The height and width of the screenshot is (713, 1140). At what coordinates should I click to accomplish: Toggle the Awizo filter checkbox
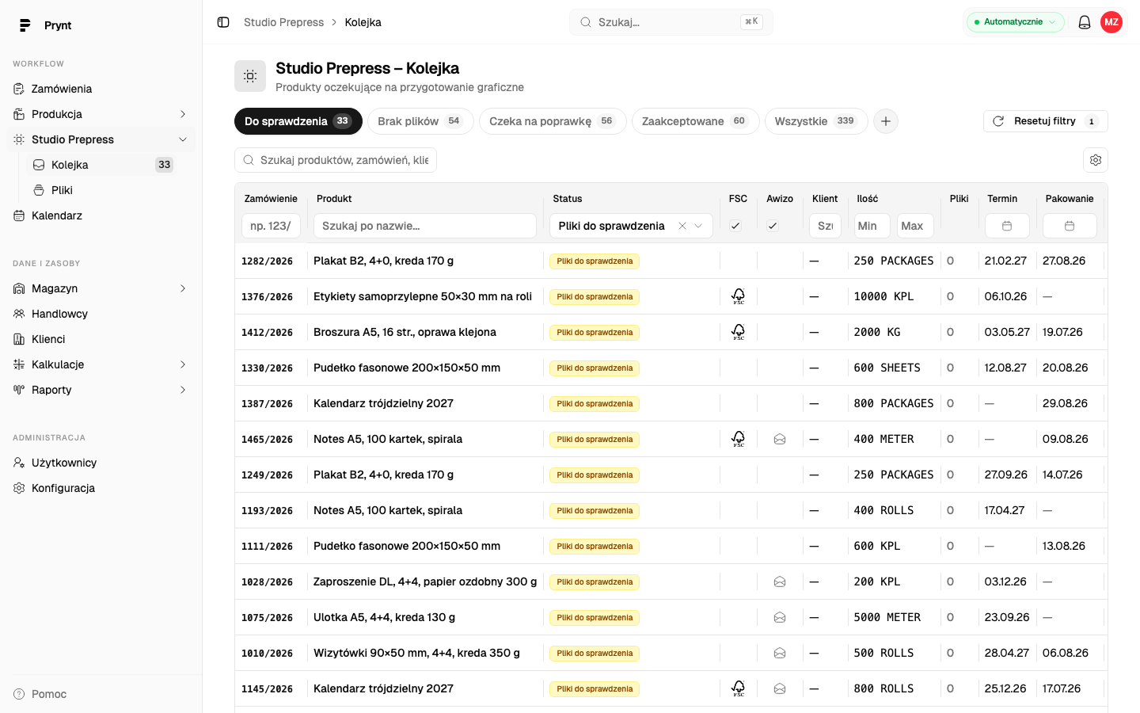[773, 226]
